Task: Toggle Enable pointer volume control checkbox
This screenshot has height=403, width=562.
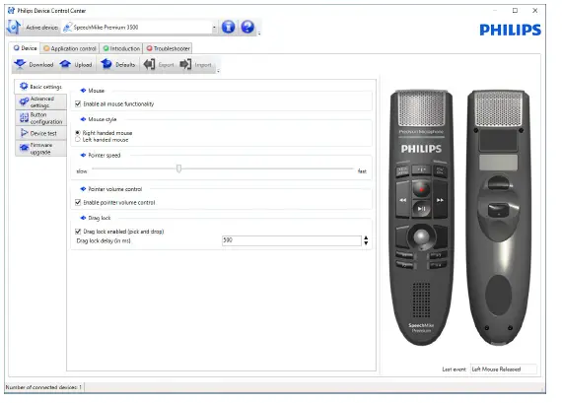Action: coord(78,202)
